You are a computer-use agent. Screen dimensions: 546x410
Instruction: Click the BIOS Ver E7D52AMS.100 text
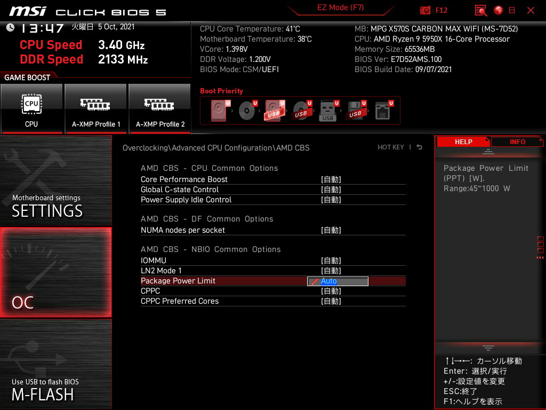tap(398, 59)
